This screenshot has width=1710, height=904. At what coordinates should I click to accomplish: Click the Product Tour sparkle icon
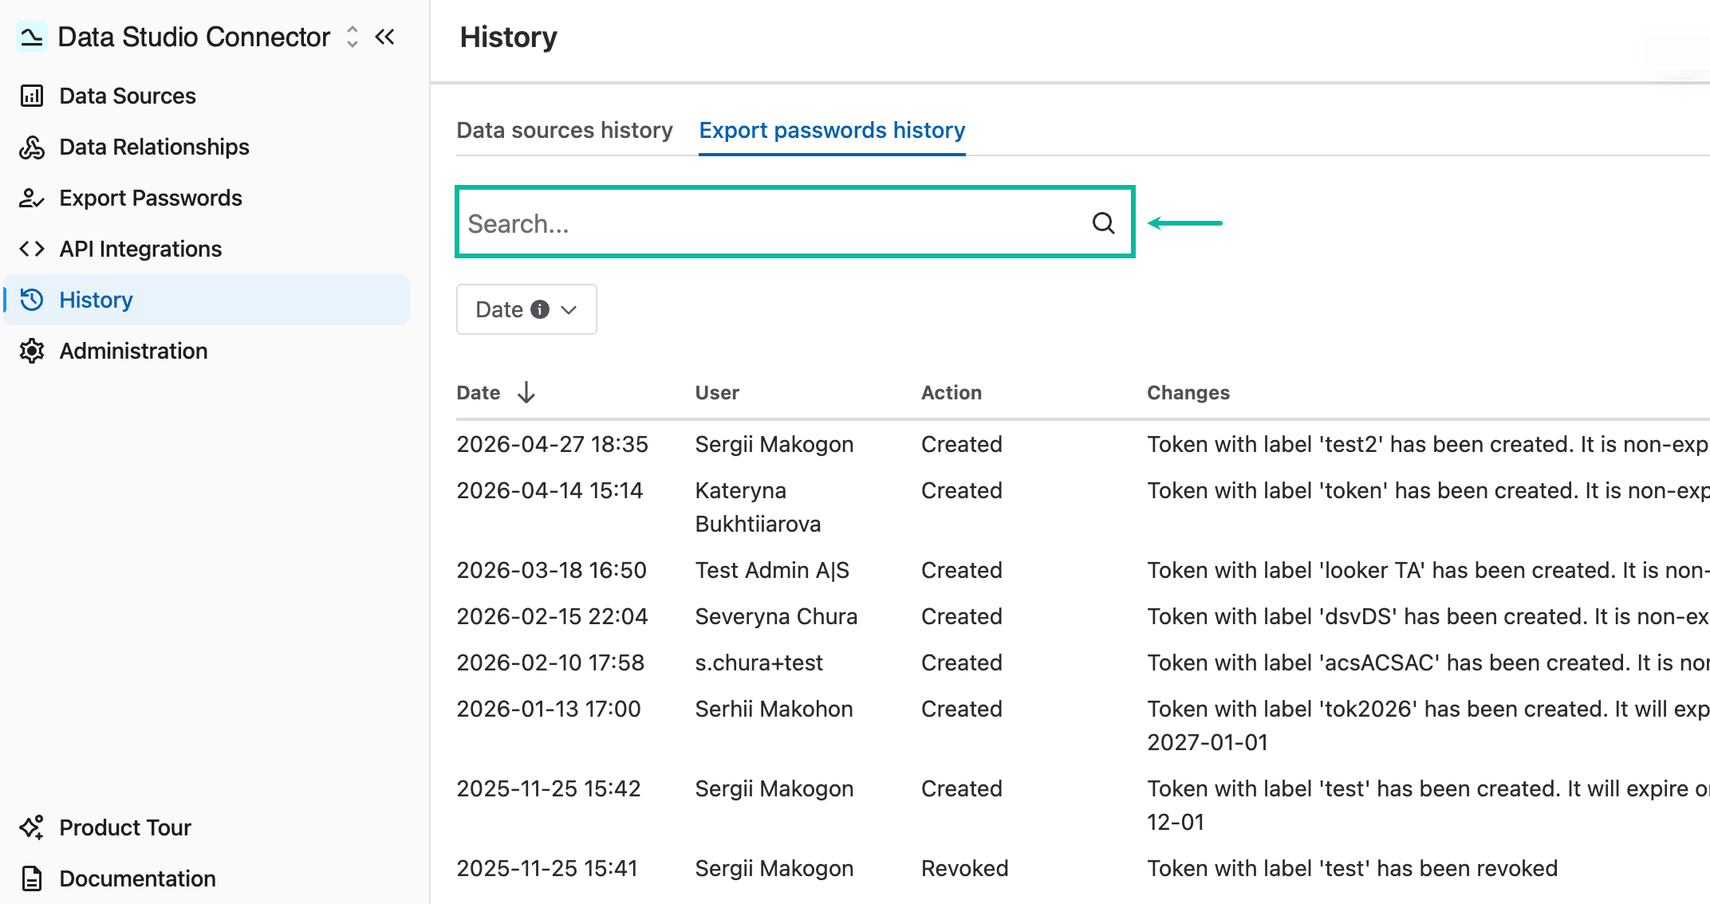32,827
